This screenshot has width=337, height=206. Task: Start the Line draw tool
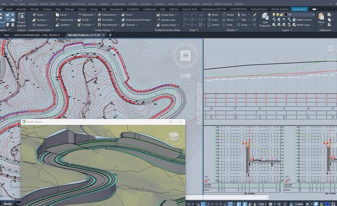[184, 15]
